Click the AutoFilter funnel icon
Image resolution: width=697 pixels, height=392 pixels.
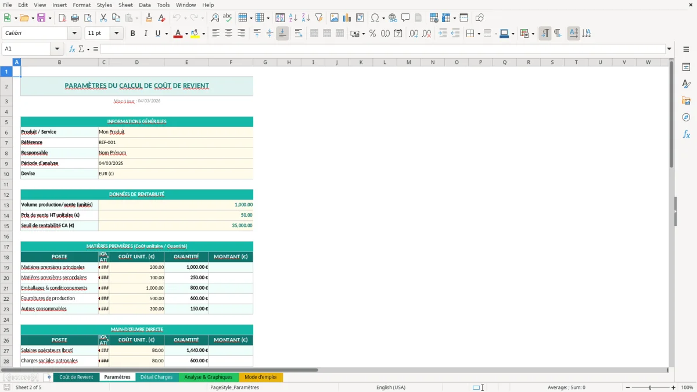tap(318, 18)
